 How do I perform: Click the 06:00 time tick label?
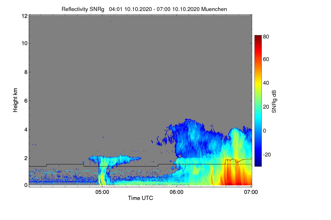click(x=177, y=192)
